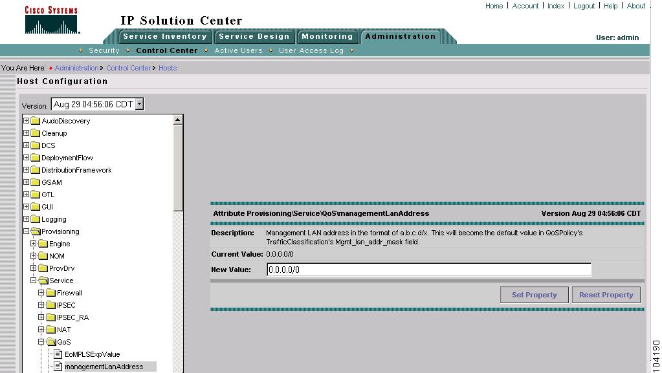Click the open QoS folder icon

coord(51,342)
